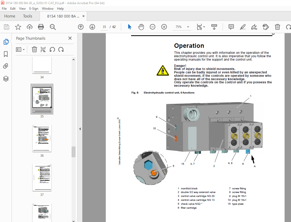The image size is (291, 222).
Task: Go to next page with down arrow
Action: coord(92,27)
